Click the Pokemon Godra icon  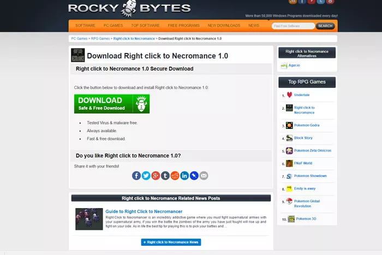coord(289,125)
